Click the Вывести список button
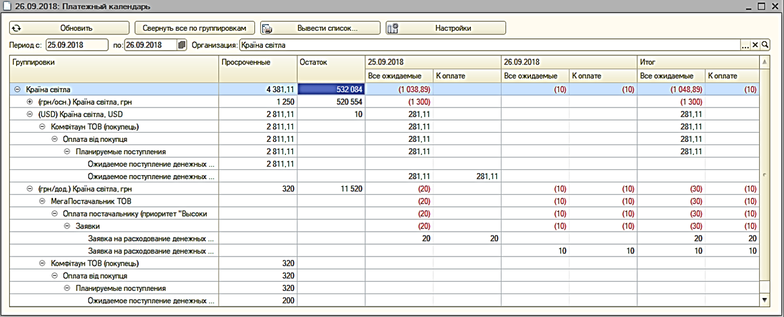784x317 pixels. tap(320, 28)
